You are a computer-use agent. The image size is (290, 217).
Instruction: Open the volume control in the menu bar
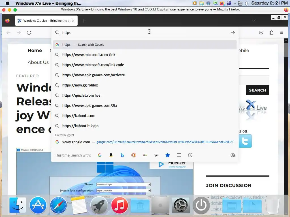click(x=247, y=3)
